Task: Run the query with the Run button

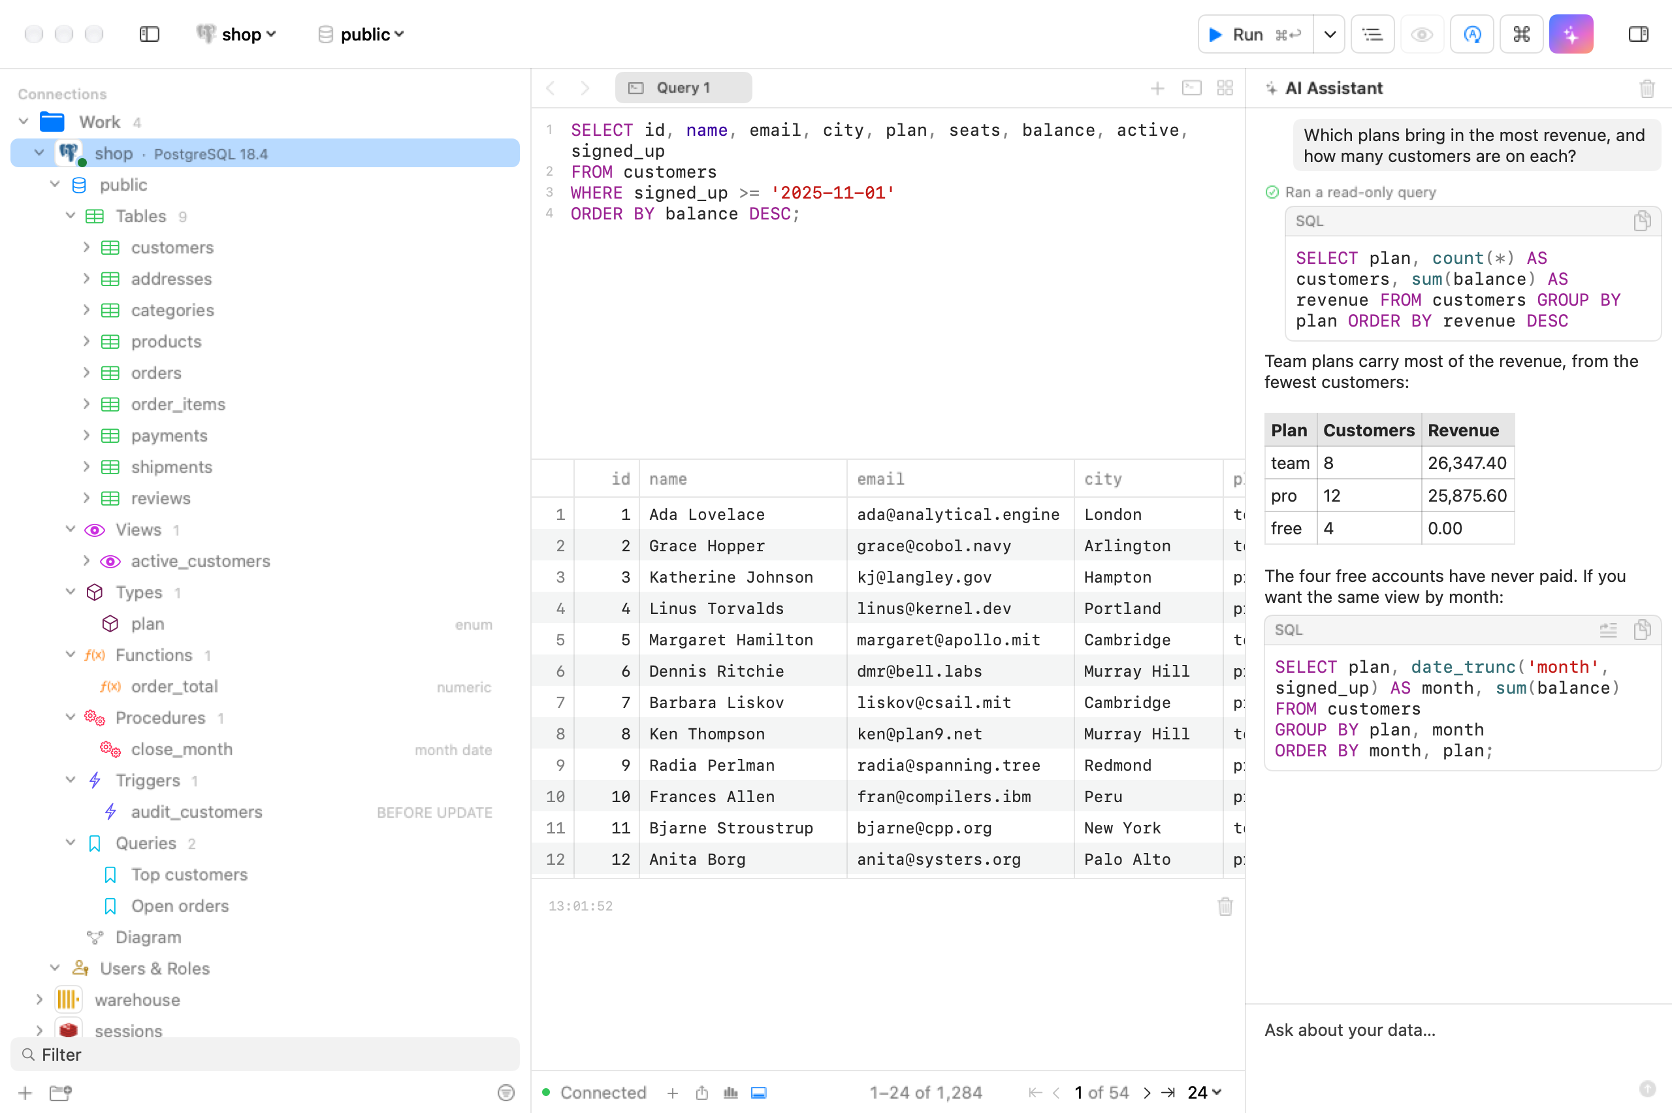Action: pos(1255,34)
